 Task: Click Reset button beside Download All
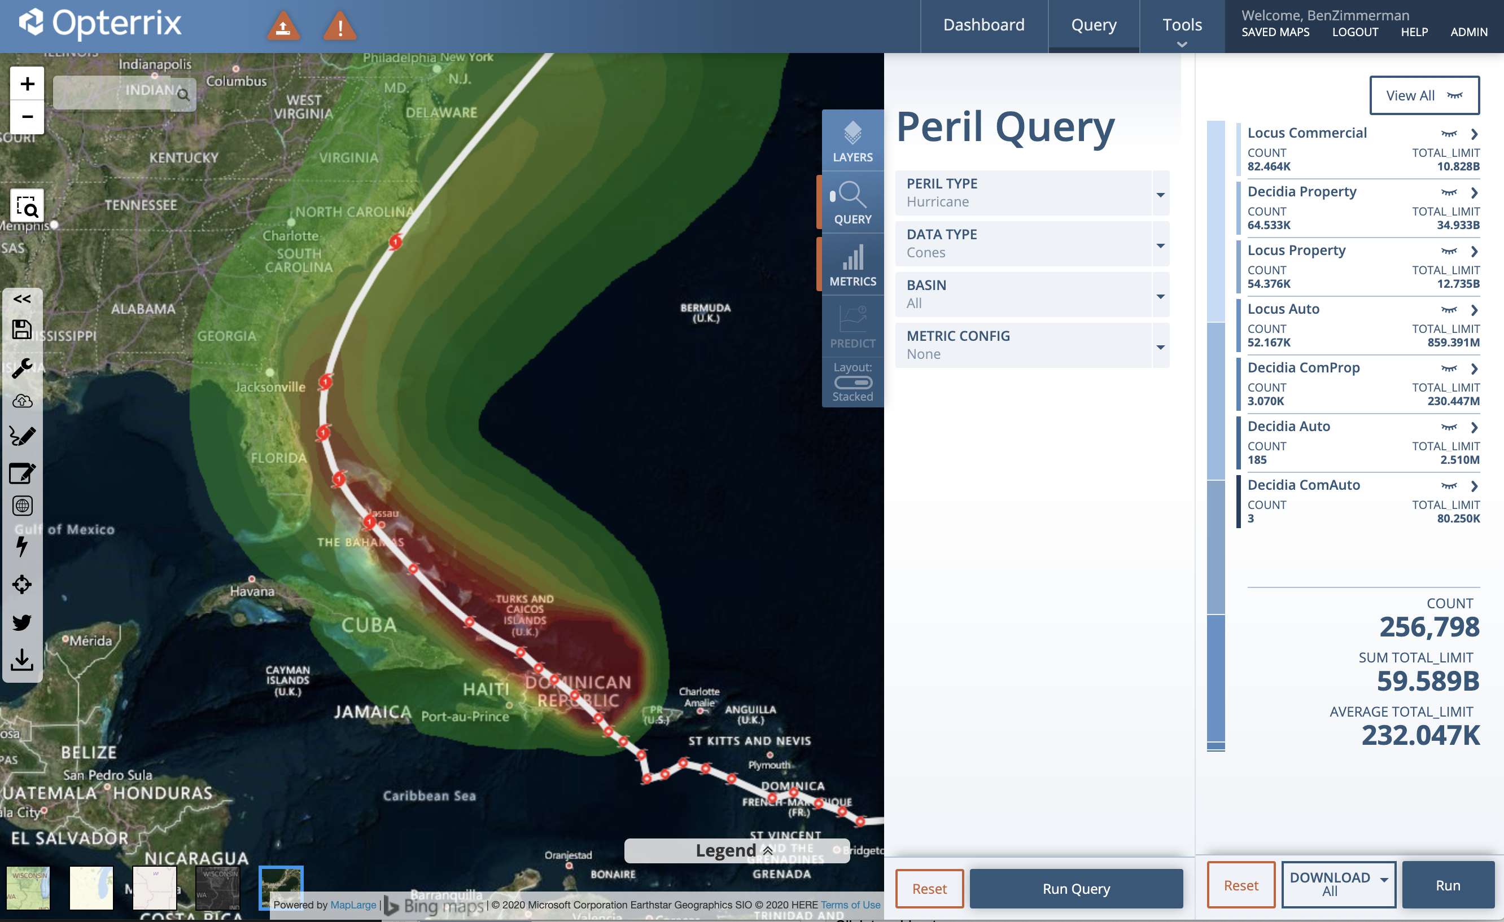[x=1241, y=885]
